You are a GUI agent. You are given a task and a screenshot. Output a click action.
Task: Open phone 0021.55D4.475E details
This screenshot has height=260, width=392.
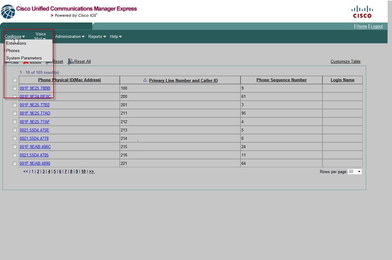34,130
